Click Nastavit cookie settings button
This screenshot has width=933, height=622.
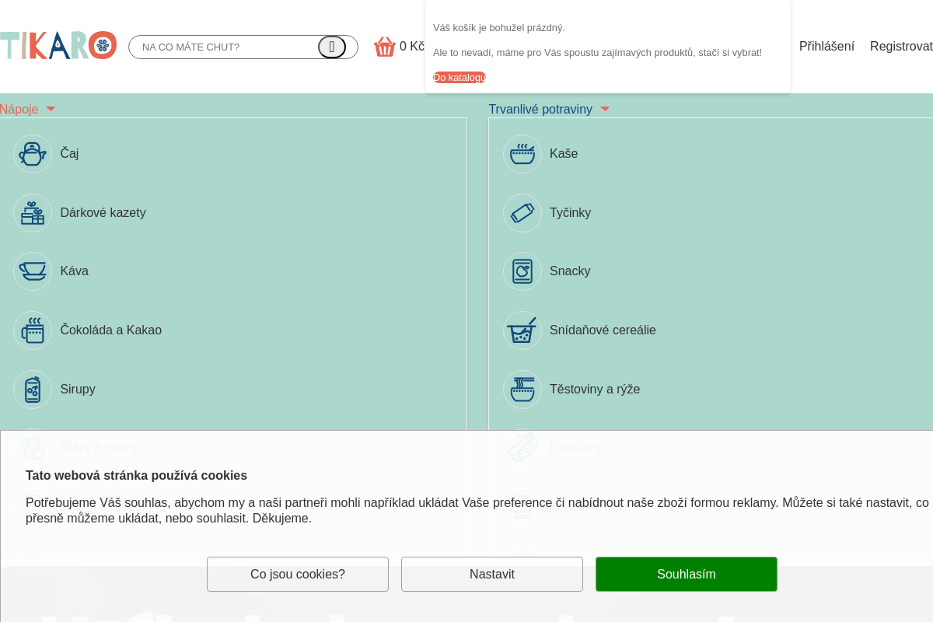[x=492, y=575]
